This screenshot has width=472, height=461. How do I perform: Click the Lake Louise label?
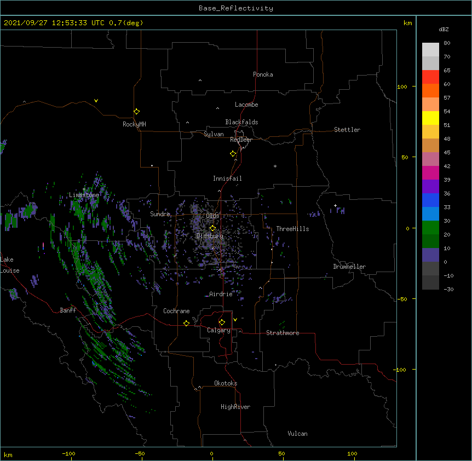(10, 265)
